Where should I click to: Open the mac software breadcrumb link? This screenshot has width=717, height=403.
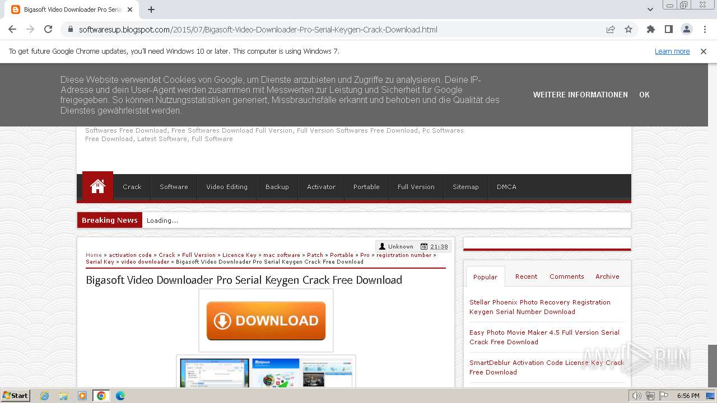(x=282, y=255)
